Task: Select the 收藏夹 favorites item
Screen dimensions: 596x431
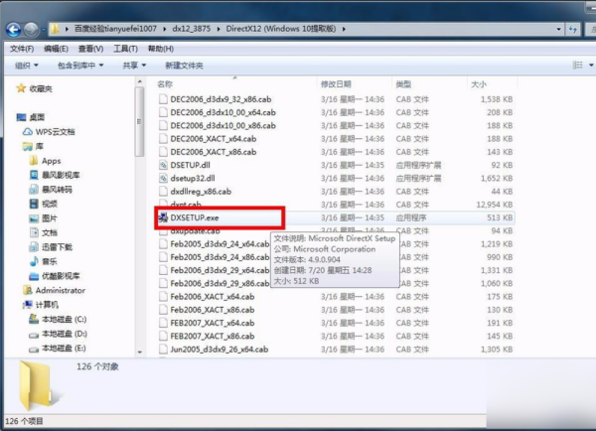Action: pos(42,88)
